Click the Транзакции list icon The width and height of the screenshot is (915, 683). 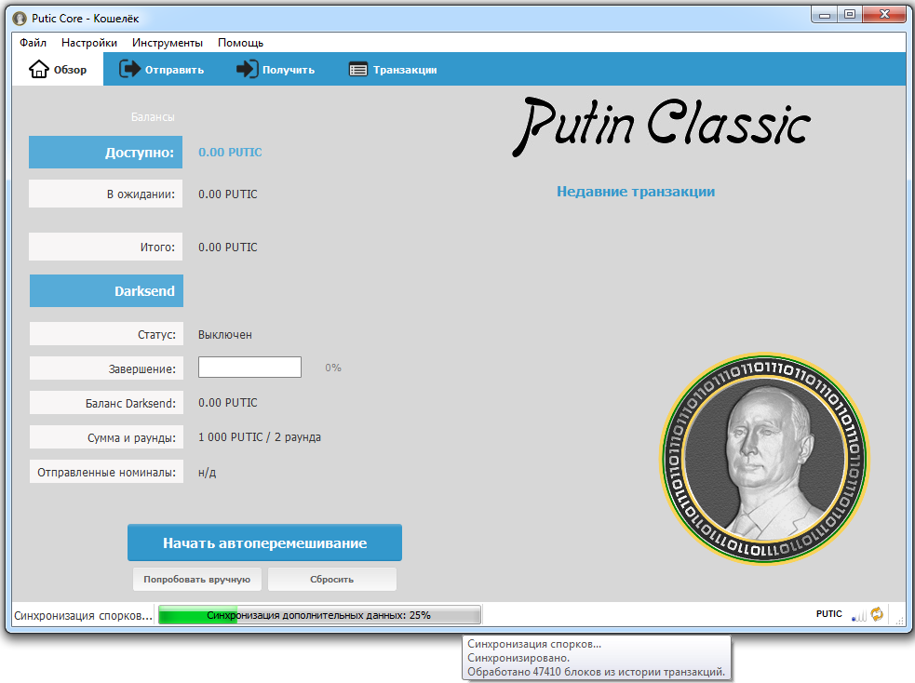tap(358, 70)
